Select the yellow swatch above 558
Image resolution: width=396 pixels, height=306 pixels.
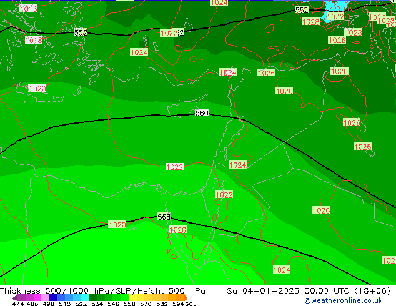click(x=132, y=297)
